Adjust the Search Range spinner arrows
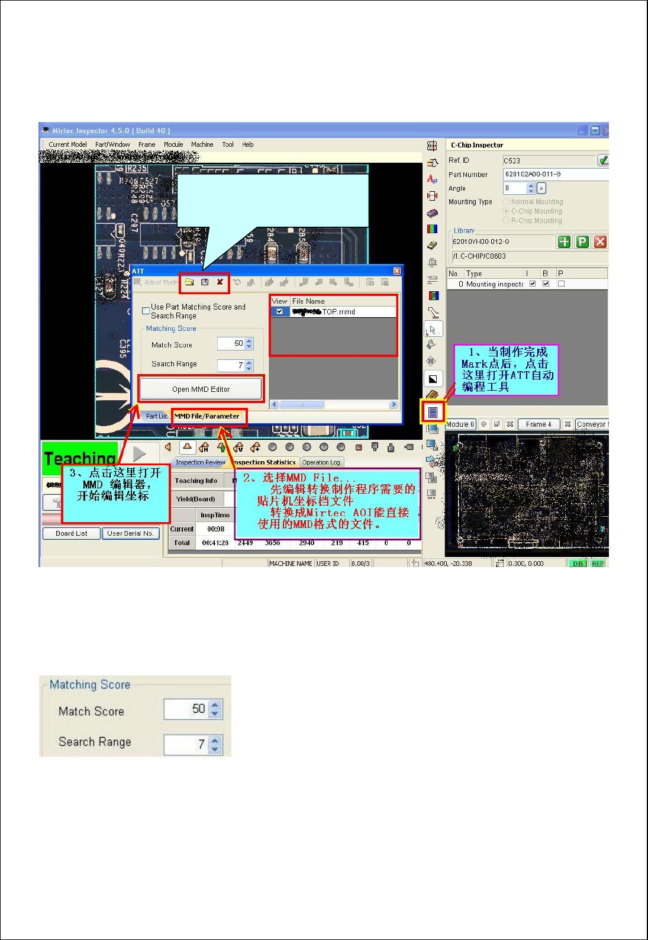648x940 pixels. coord(249,366)
